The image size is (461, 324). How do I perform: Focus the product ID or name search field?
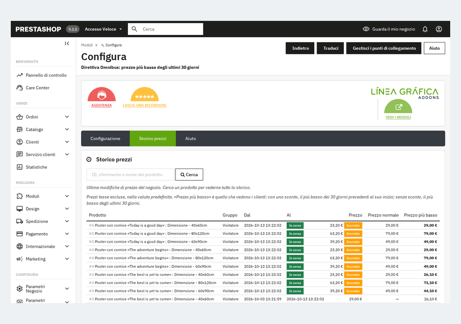pos(130,175)
